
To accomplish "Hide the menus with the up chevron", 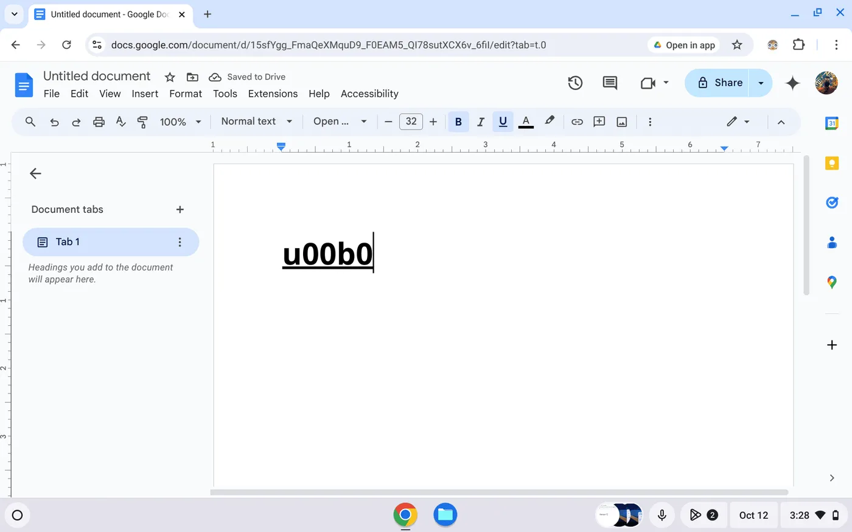I will click(x=781, y=122).
